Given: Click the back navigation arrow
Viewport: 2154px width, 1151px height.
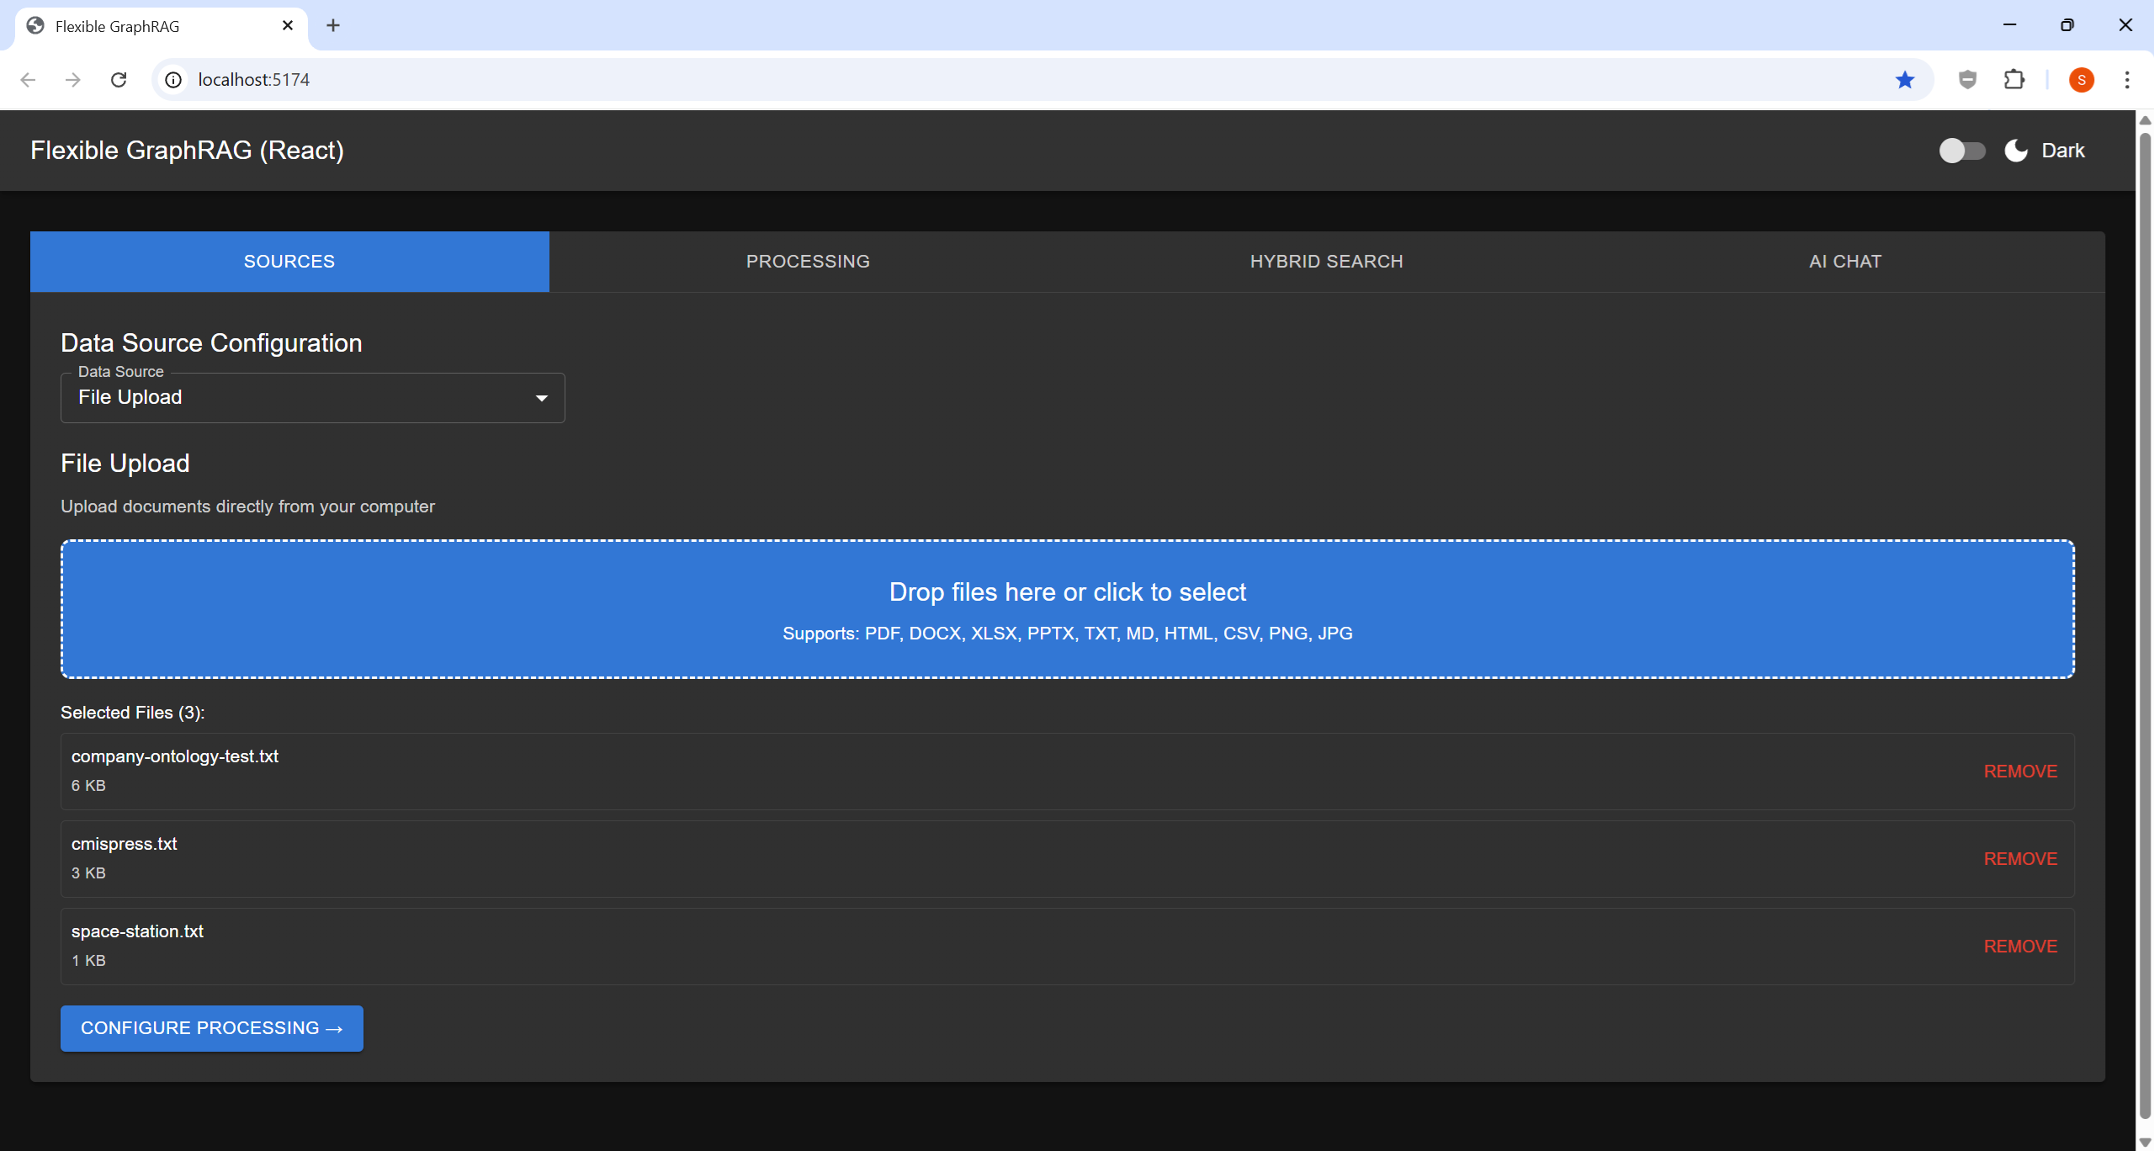Looking at the screenshot, I should pyautogui.click(x=29, y=79).
